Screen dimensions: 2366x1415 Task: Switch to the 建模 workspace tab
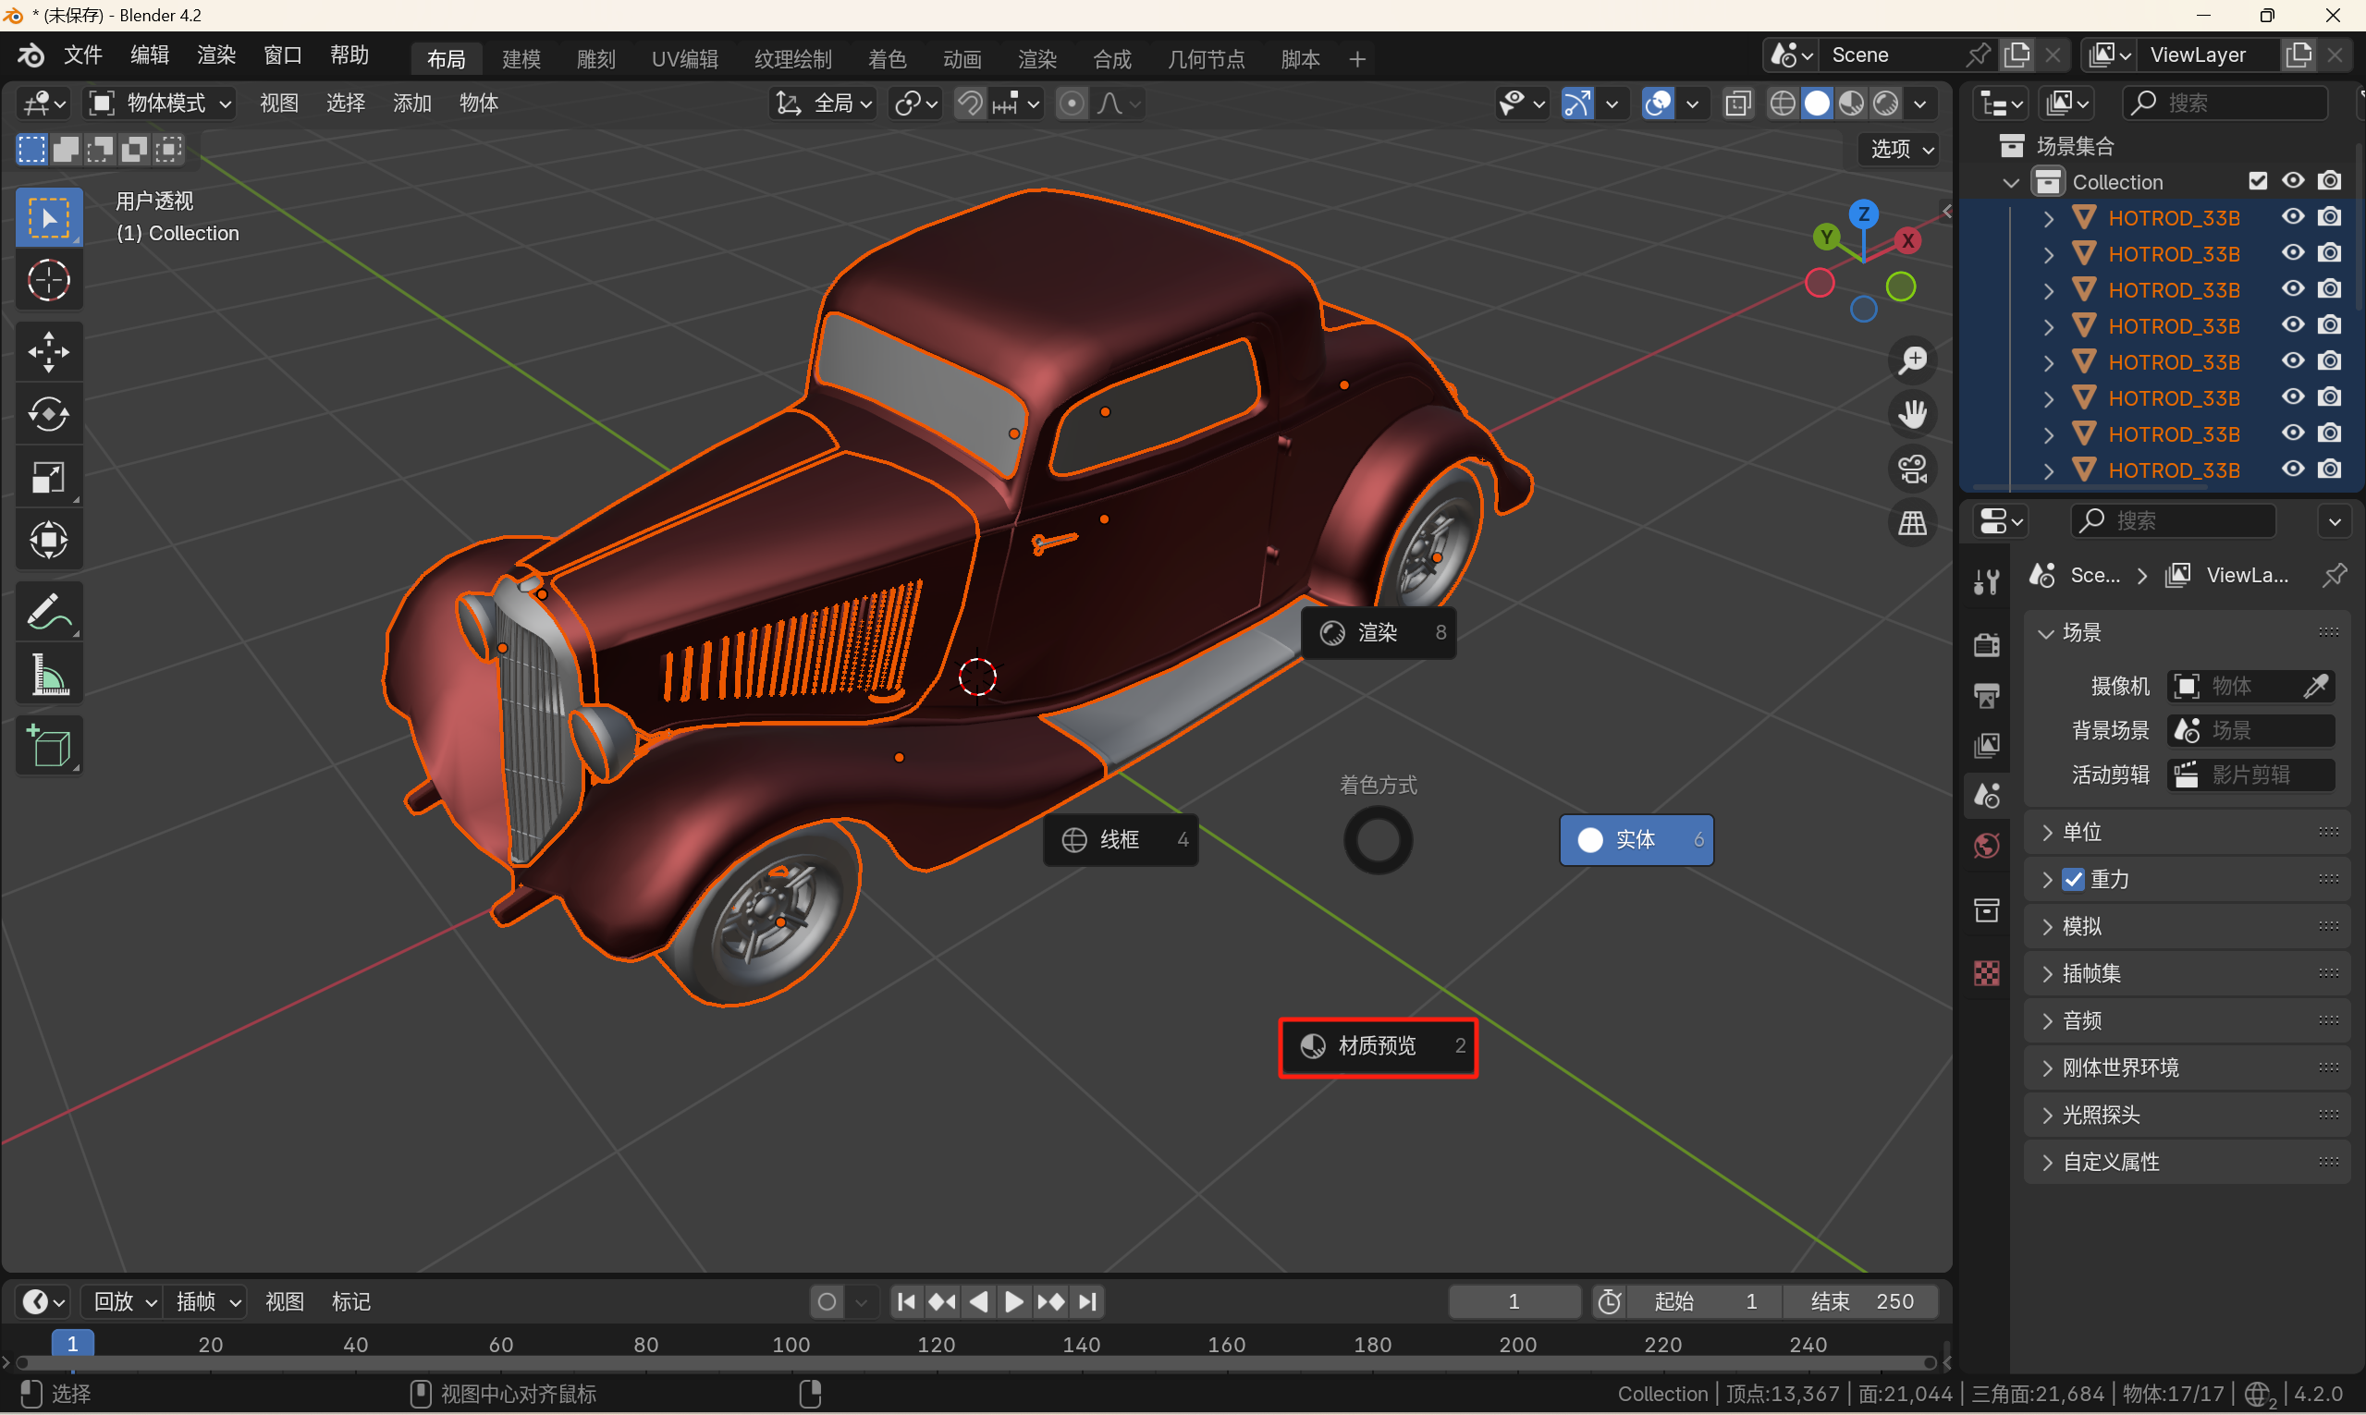coord(521,59)
